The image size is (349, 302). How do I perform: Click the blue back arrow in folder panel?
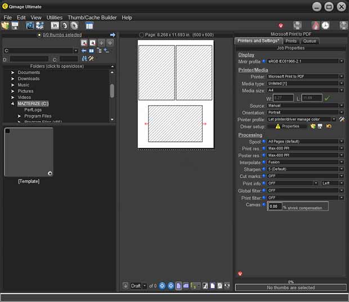tap(84, 51)
